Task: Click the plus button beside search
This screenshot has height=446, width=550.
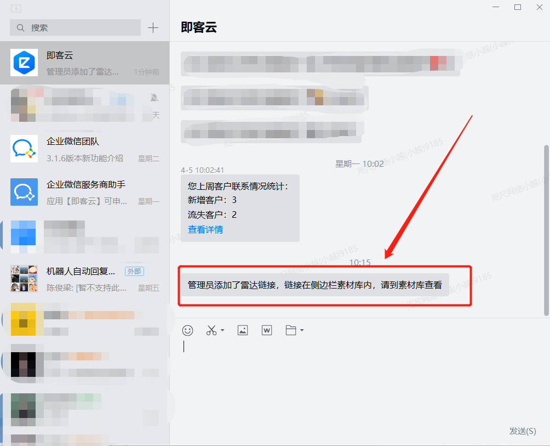Action: [153, 28]
